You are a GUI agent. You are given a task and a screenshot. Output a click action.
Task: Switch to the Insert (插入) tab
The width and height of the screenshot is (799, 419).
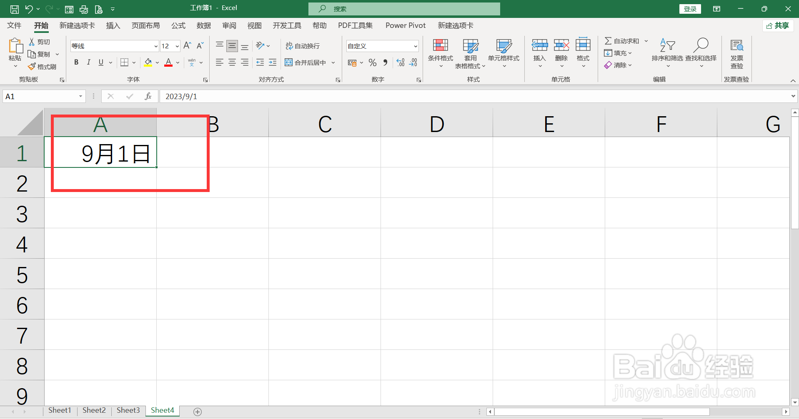(113, 25)
